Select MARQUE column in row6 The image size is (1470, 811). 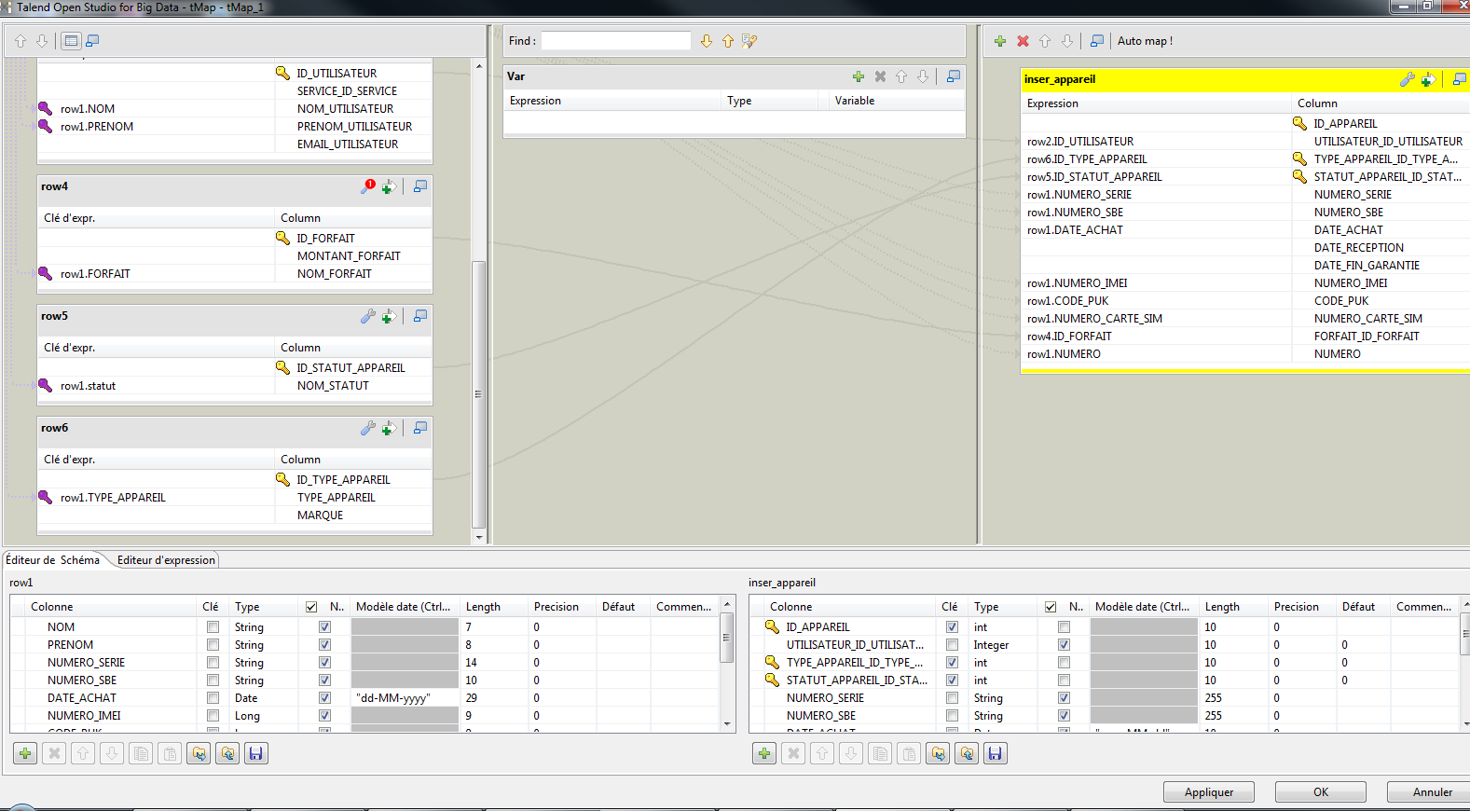tap(320, 515)
